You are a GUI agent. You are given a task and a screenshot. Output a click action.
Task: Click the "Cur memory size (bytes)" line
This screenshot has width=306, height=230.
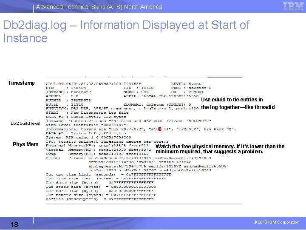click(101, 195)
